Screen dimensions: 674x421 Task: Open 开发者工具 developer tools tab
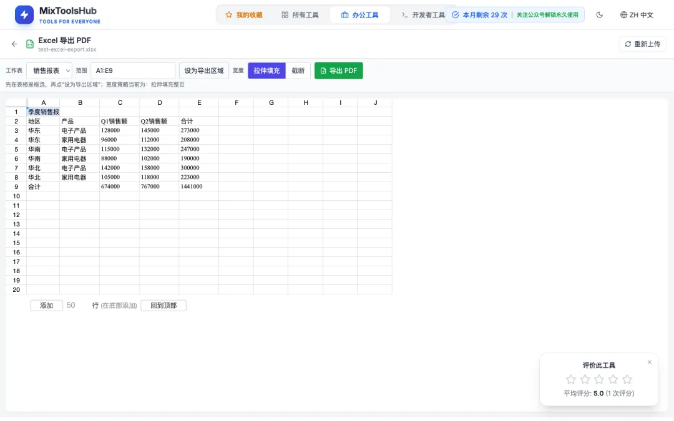[x=423, y=14]
